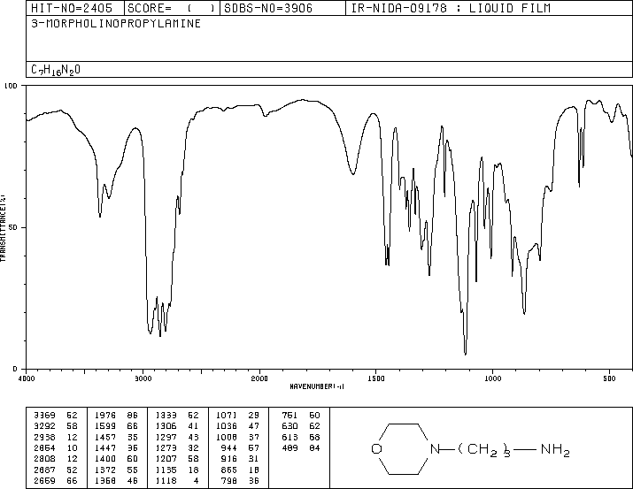Click peak table entry 3369
The height and width of the screenshot is (489, 633).
[45, 415]
